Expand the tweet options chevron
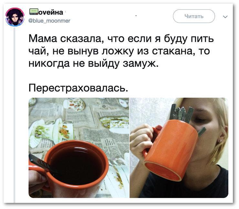This screenshot has height=209, width=239. (x=225, y=16)
